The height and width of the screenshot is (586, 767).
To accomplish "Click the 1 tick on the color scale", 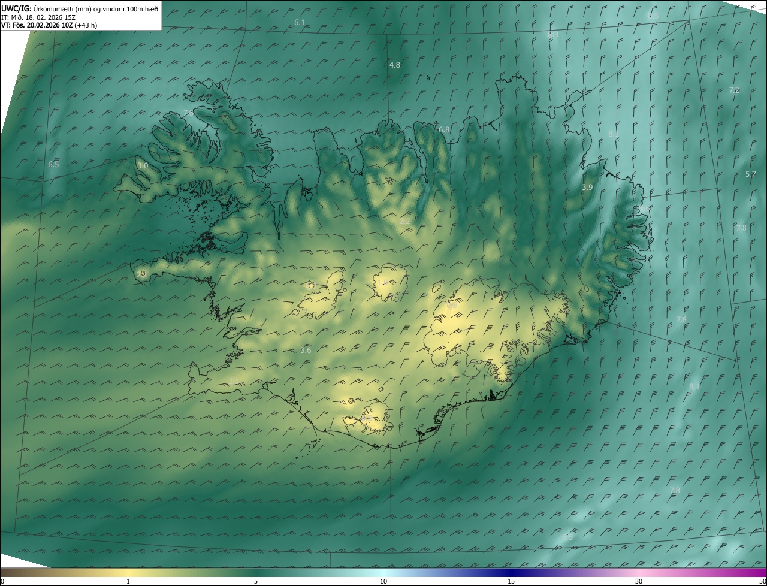I will tap(128, 581).
